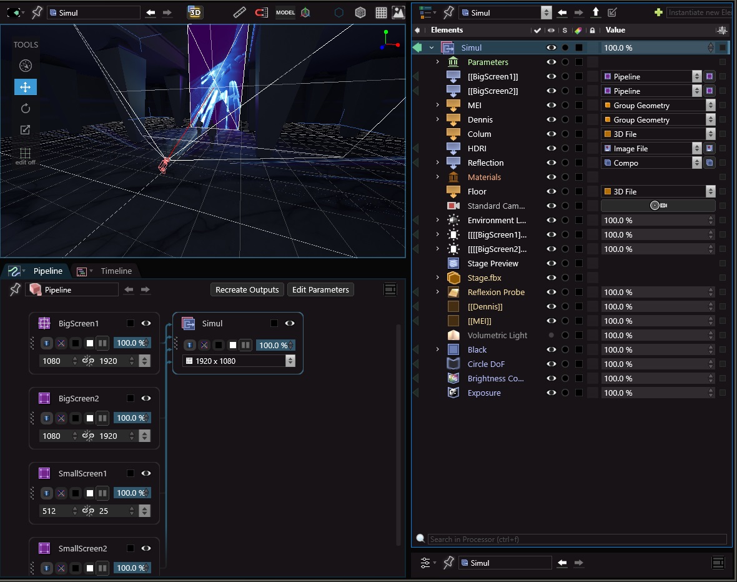Toggle BigScreen1 node visibility eye
The width and height of the screenshot is (737, 582).
146,323
